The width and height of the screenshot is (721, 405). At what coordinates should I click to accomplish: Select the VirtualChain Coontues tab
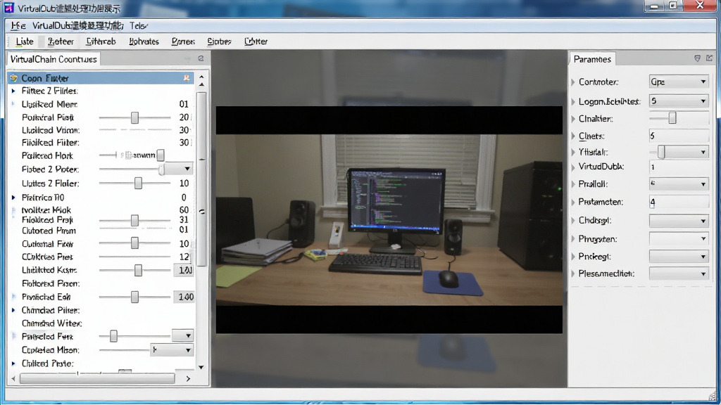click(54, 59)
